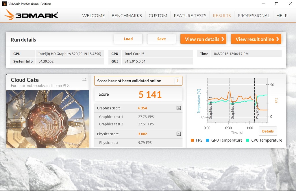Image resolution: width=296 pixels, height=191 pixels.
Task: Switch to the BENCHMARKS tab
Action: (127, 16)
